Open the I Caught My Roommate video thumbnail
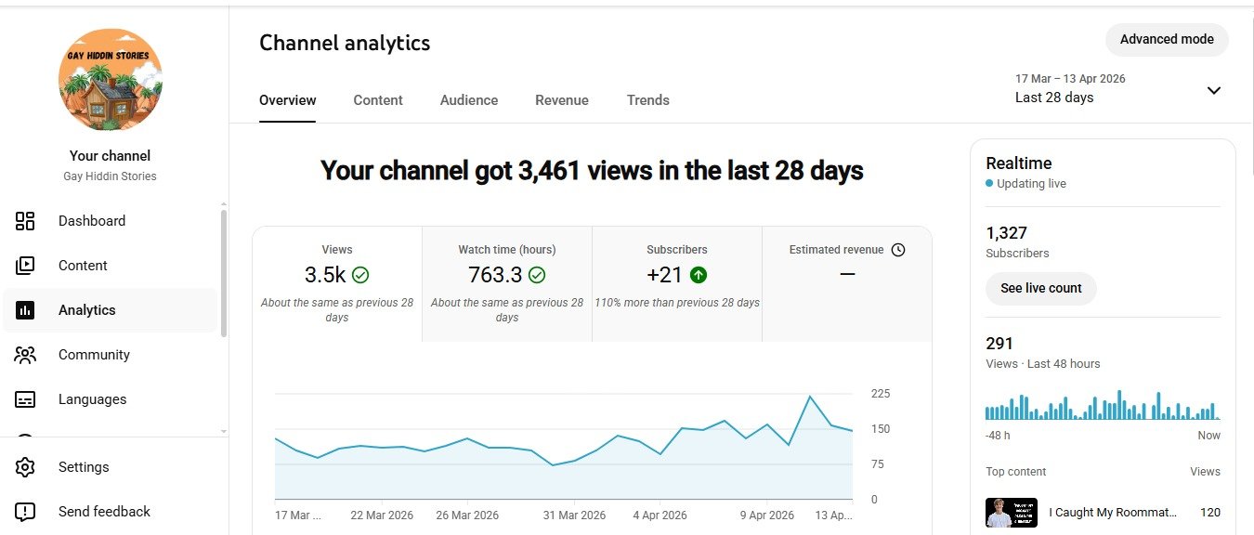 coord(1011,513)
